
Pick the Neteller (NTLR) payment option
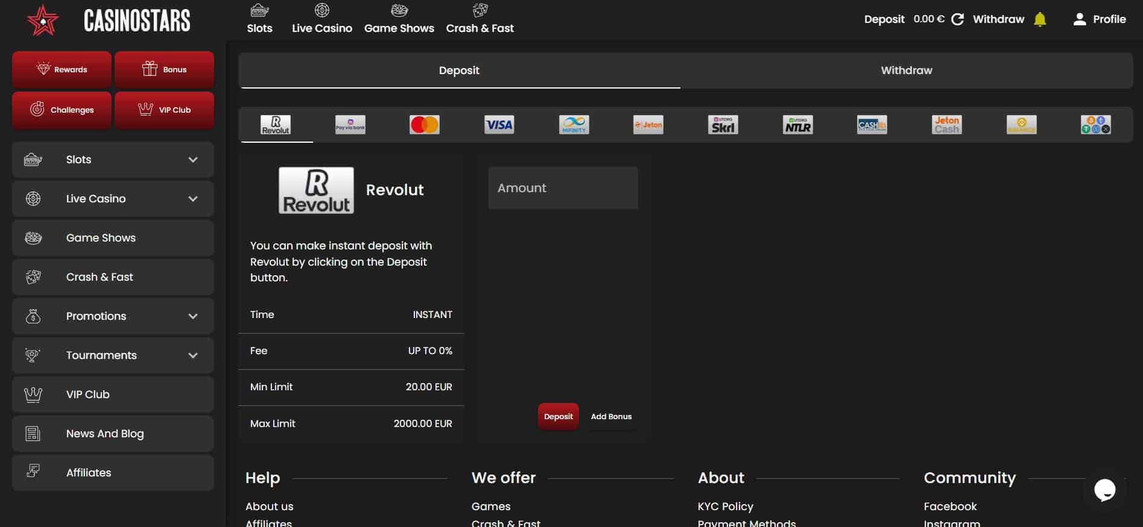[x=797, y=125]
